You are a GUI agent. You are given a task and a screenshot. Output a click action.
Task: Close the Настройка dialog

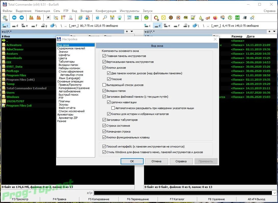click(215, 39)
